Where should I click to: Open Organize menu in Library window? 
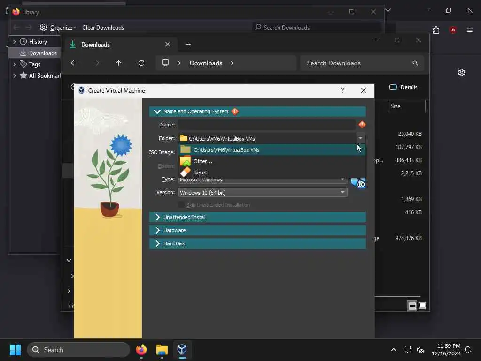click(x=58, y=28)
